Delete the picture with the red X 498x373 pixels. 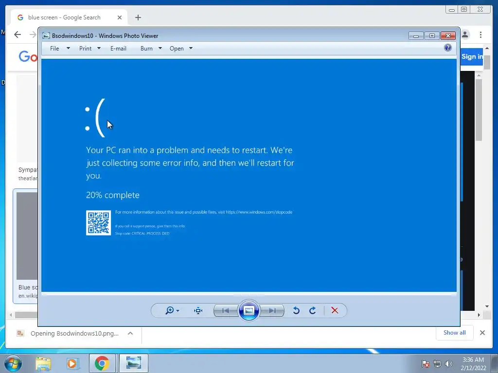click(x=335, y=310)
